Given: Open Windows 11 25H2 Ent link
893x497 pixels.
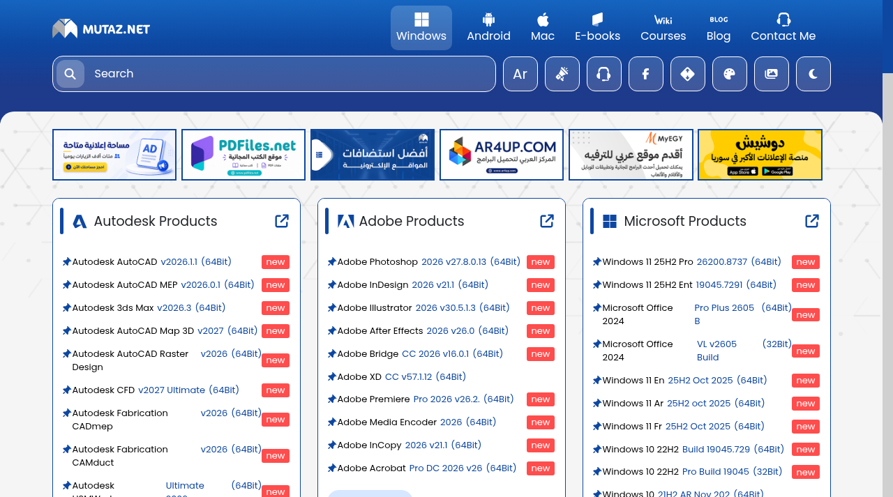Looking at the screenshot, I should pos(689,285).
